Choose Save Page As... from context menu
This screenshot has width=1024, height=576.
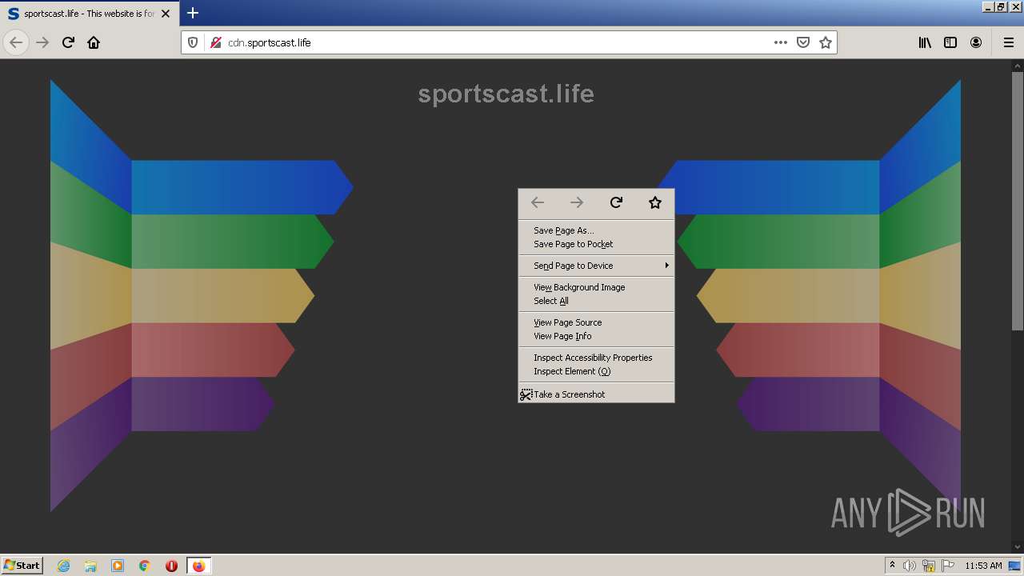(596, 230)
